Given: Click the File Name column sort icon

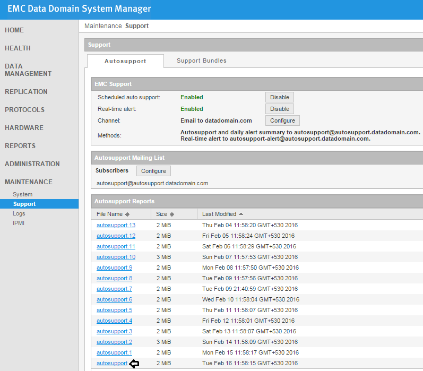Looking at the screenshot, I should pyautogui.click(x=127, y=214).
